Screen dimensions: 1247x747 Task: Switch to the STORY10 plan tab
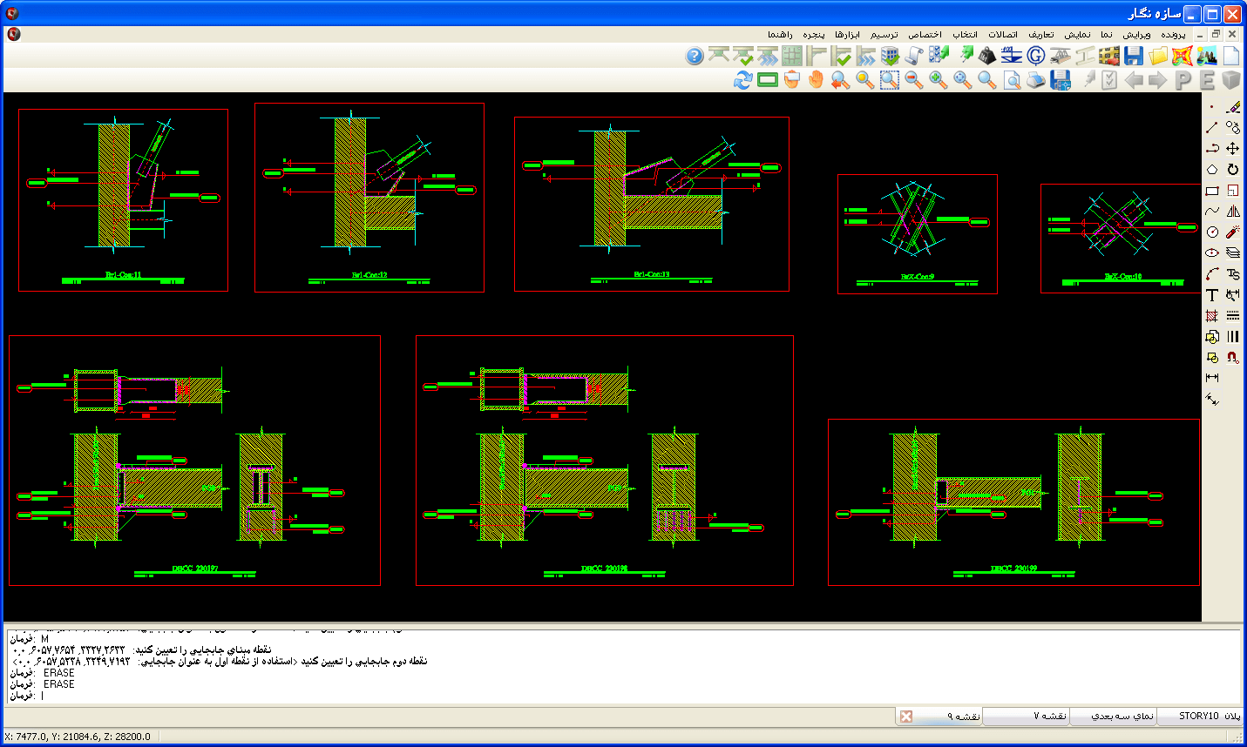tap(1209, 716)
